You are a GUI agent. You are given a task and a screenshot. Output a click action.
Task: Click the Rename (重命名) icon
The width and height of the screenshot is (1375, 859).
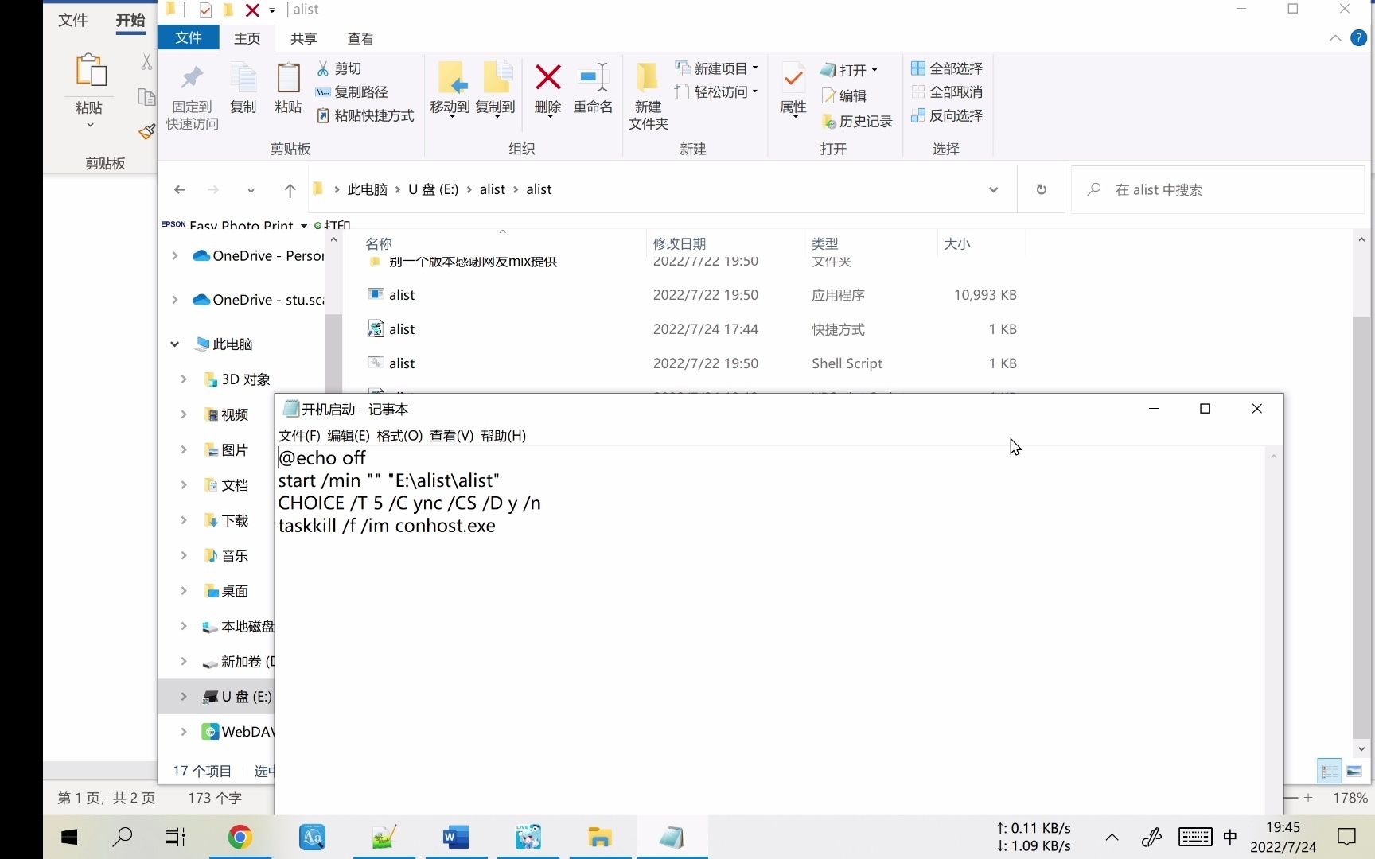click(593, 78)
